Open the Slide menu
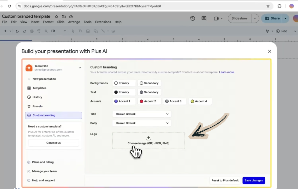Image resolution: width=298 pixels, height=189 pixels. pyautogui.click(x=61, y=22)
